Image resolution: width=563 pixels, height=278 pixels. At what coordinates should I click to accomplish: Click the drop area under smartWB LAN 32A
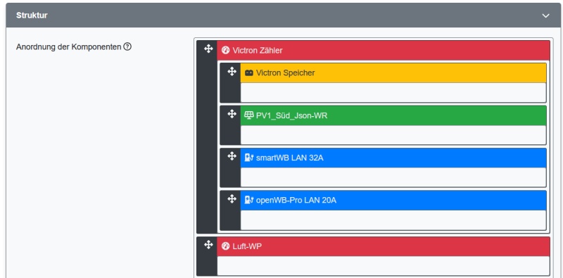pos(393,177)
